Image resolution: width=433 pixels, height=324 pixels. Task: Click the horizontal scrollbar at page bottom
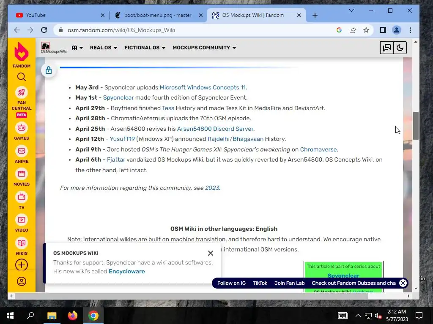[x=191, y=296]
